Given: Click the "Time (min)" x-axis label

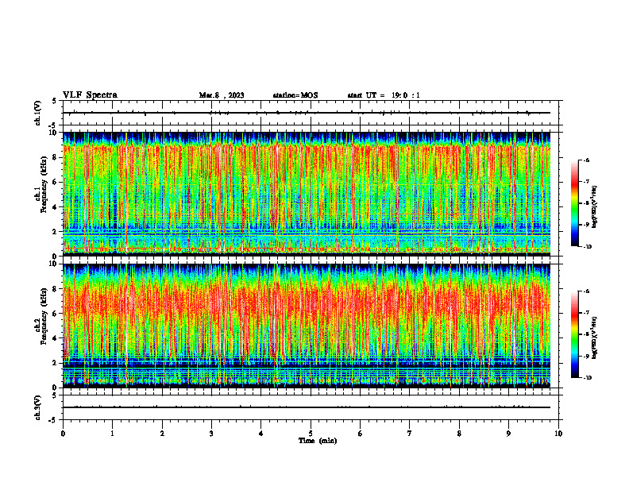Looking at the screenshot, I should (318, 441).
